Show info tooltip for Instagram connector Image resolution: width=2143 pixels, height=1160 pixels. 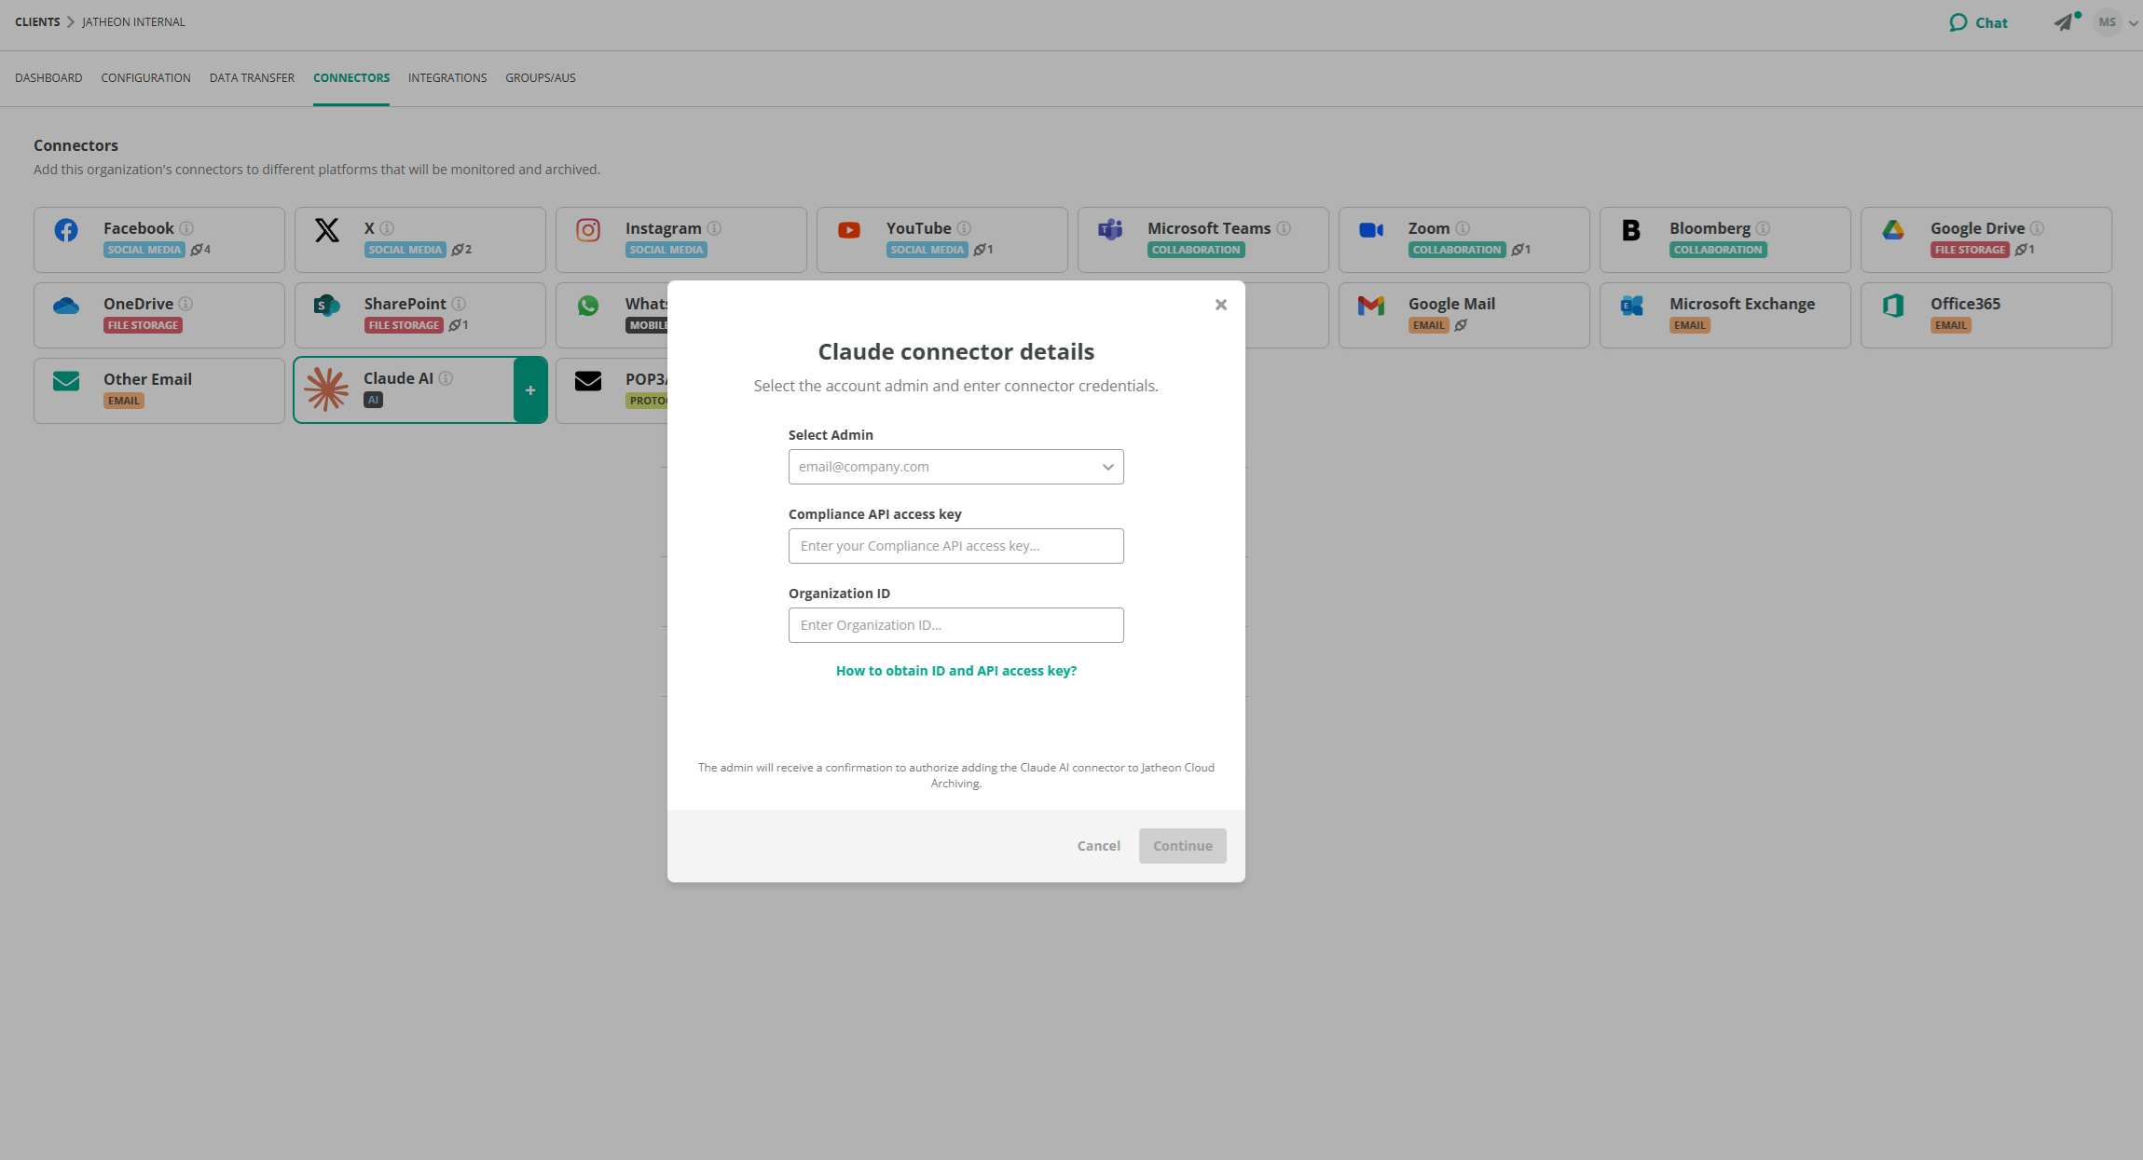click(714, 228)
